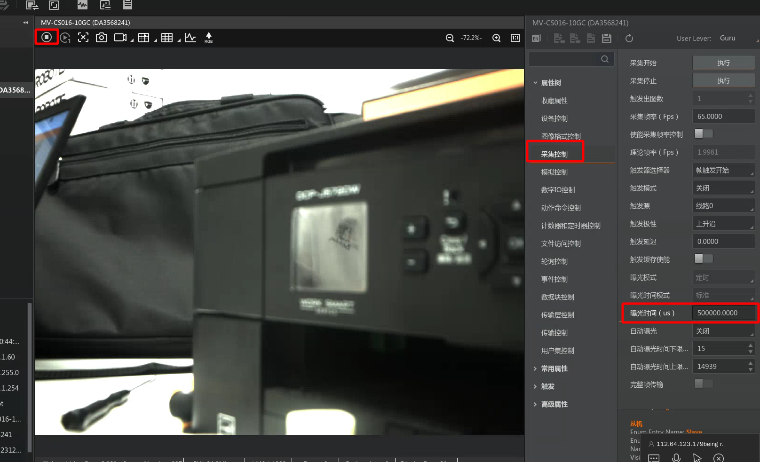Viewport: 760px width, 462px height.
Task: Save features with the floppy disk icon
Action: click(607, 39)
